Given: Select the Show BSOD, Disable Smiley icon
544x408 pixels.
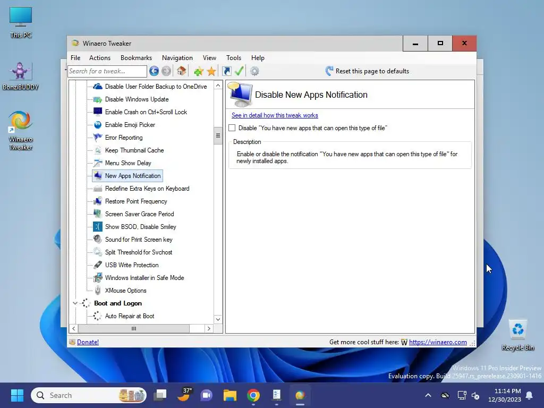Looking at the screenshot, I should pyautogui.click(x=98, y=227).
